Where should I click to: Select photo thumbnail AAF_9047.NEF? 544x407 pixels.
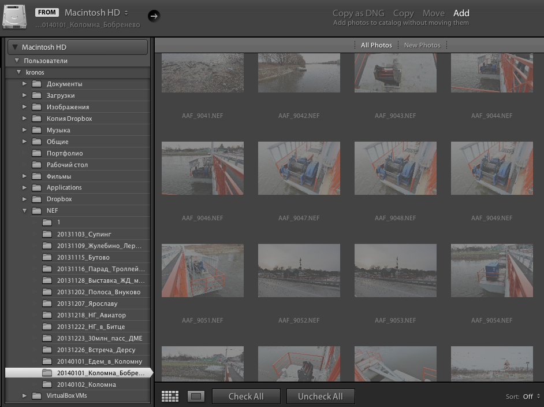299,168
